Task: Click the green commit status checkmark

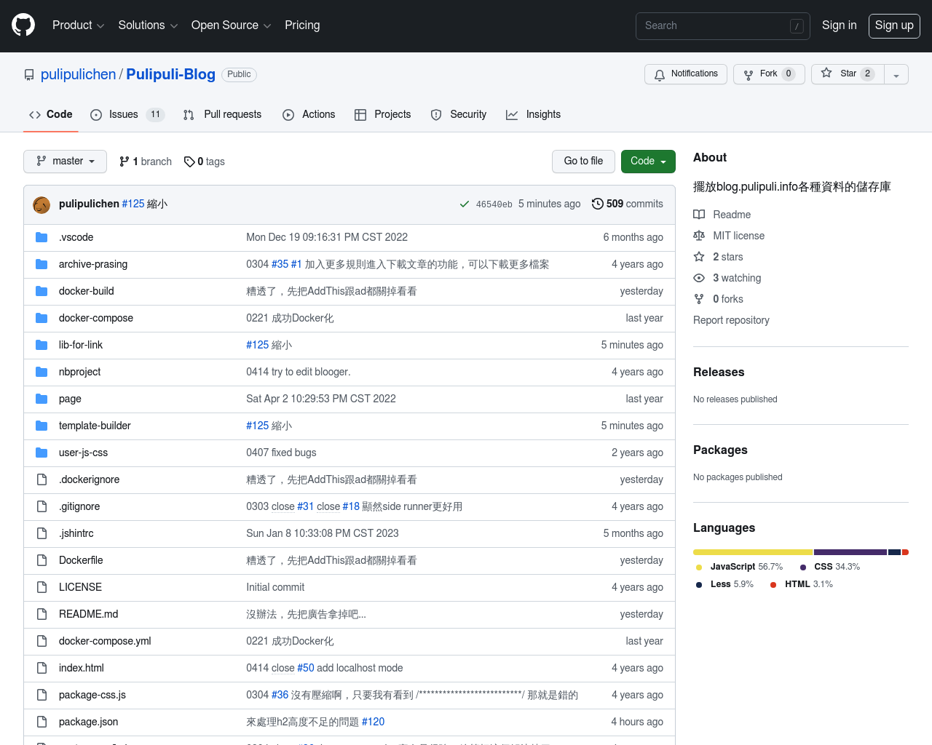Action: pos(465,204)
